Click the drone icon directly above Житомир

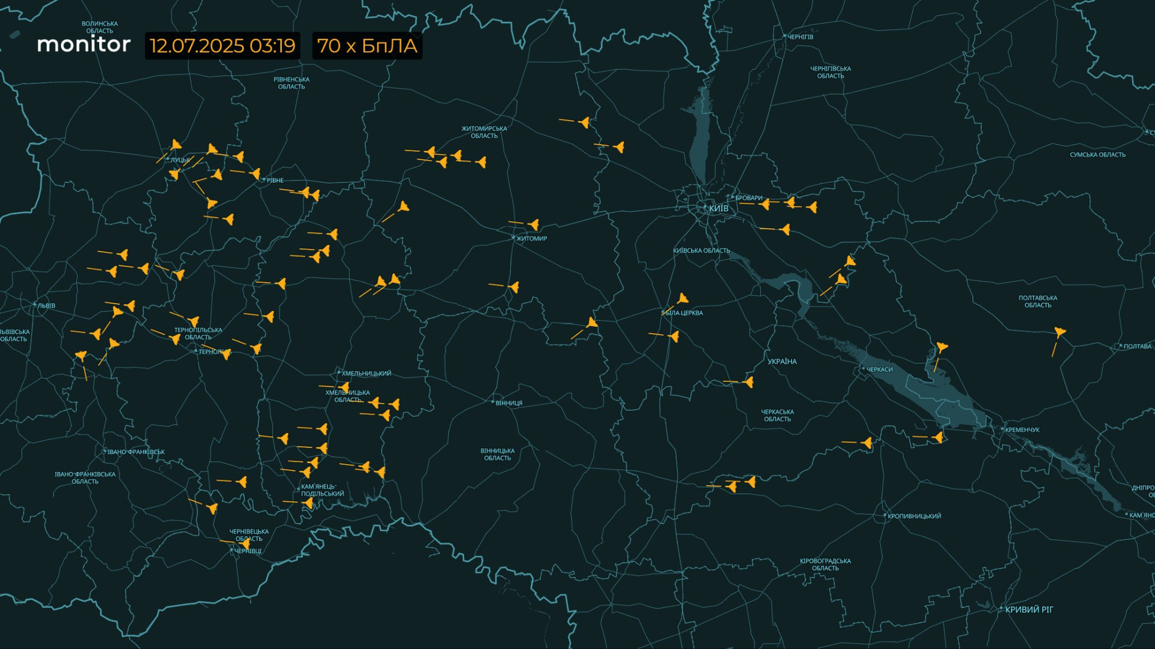534,224
